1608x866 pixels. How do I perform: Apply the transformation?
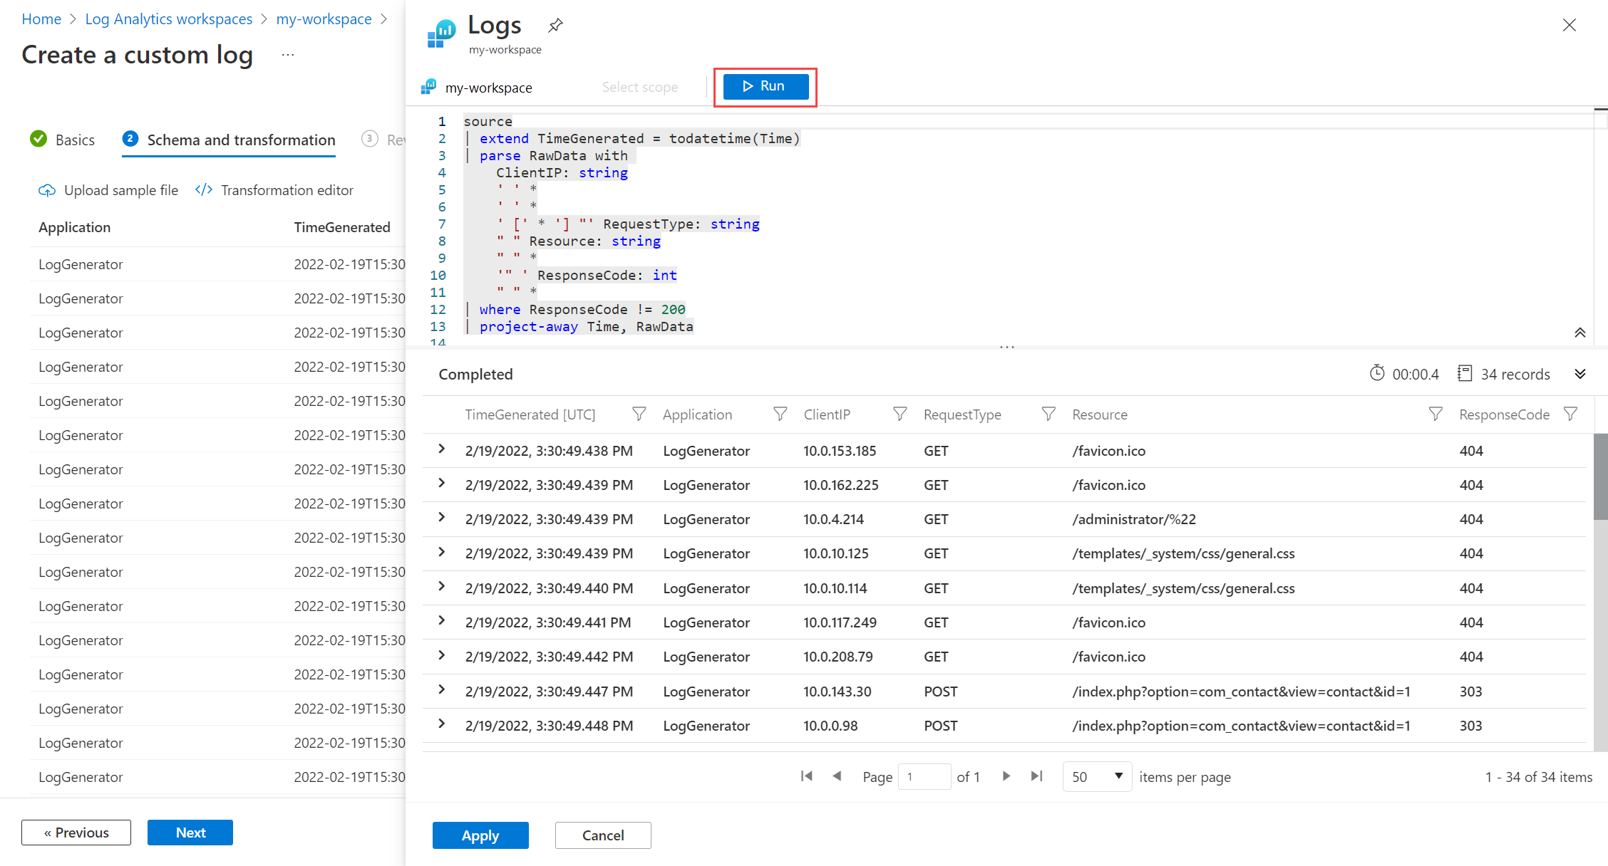480,835
